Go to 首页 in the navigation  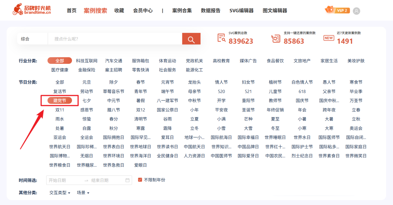click(x=71, y=11)
